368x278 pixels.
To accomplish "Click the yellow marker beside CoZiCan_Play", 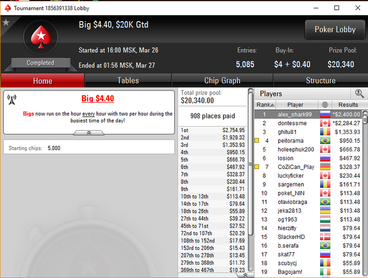I will 257,167.
